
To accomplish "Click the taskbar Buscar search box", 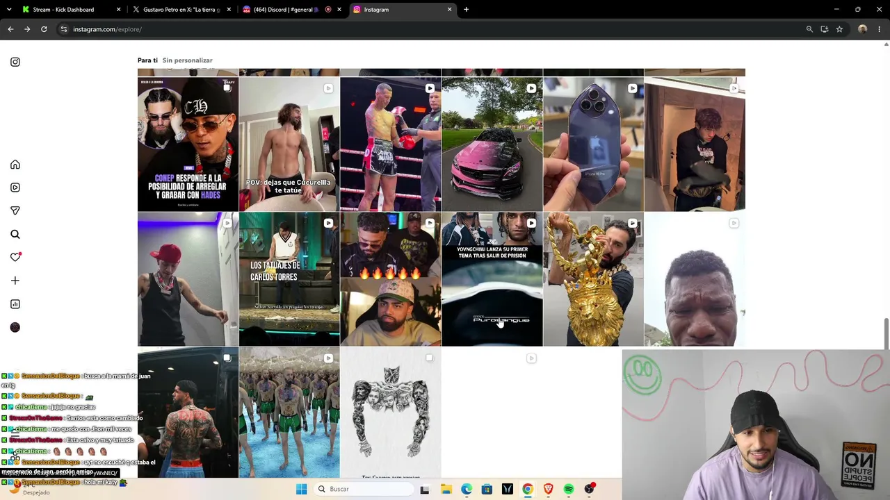I will (362, 489).
